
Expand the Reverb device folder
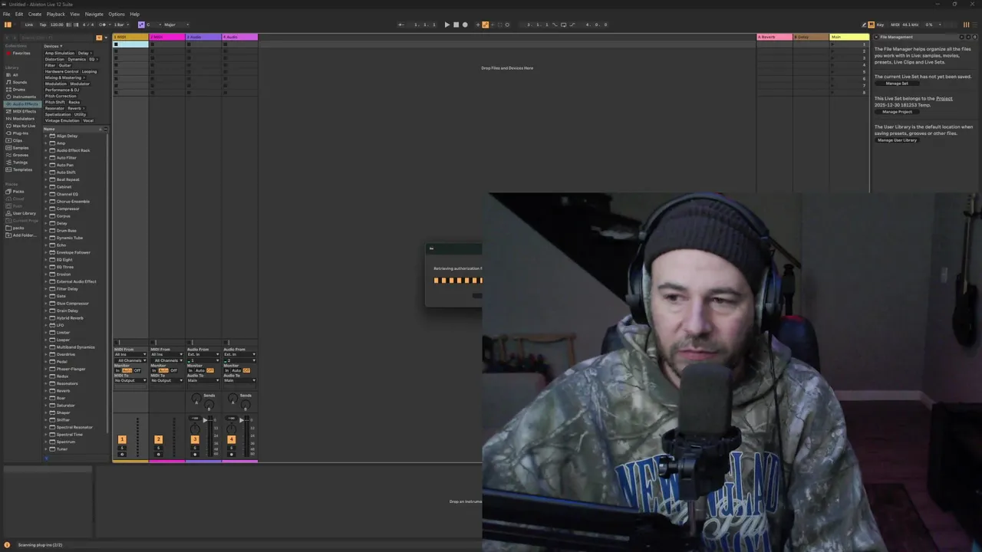(46, 391)
